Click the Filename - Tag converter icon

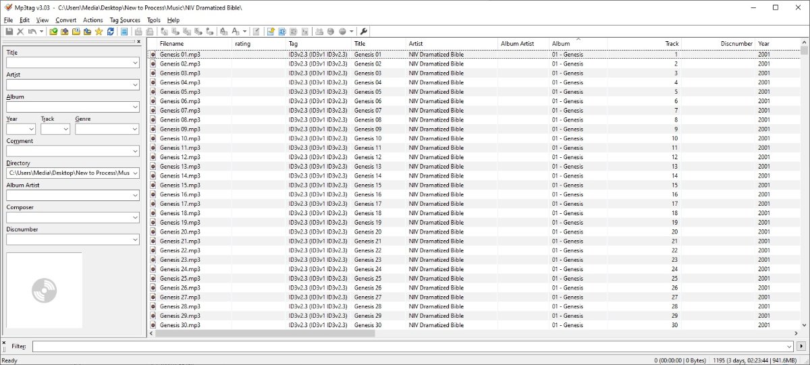coord(175,32)
